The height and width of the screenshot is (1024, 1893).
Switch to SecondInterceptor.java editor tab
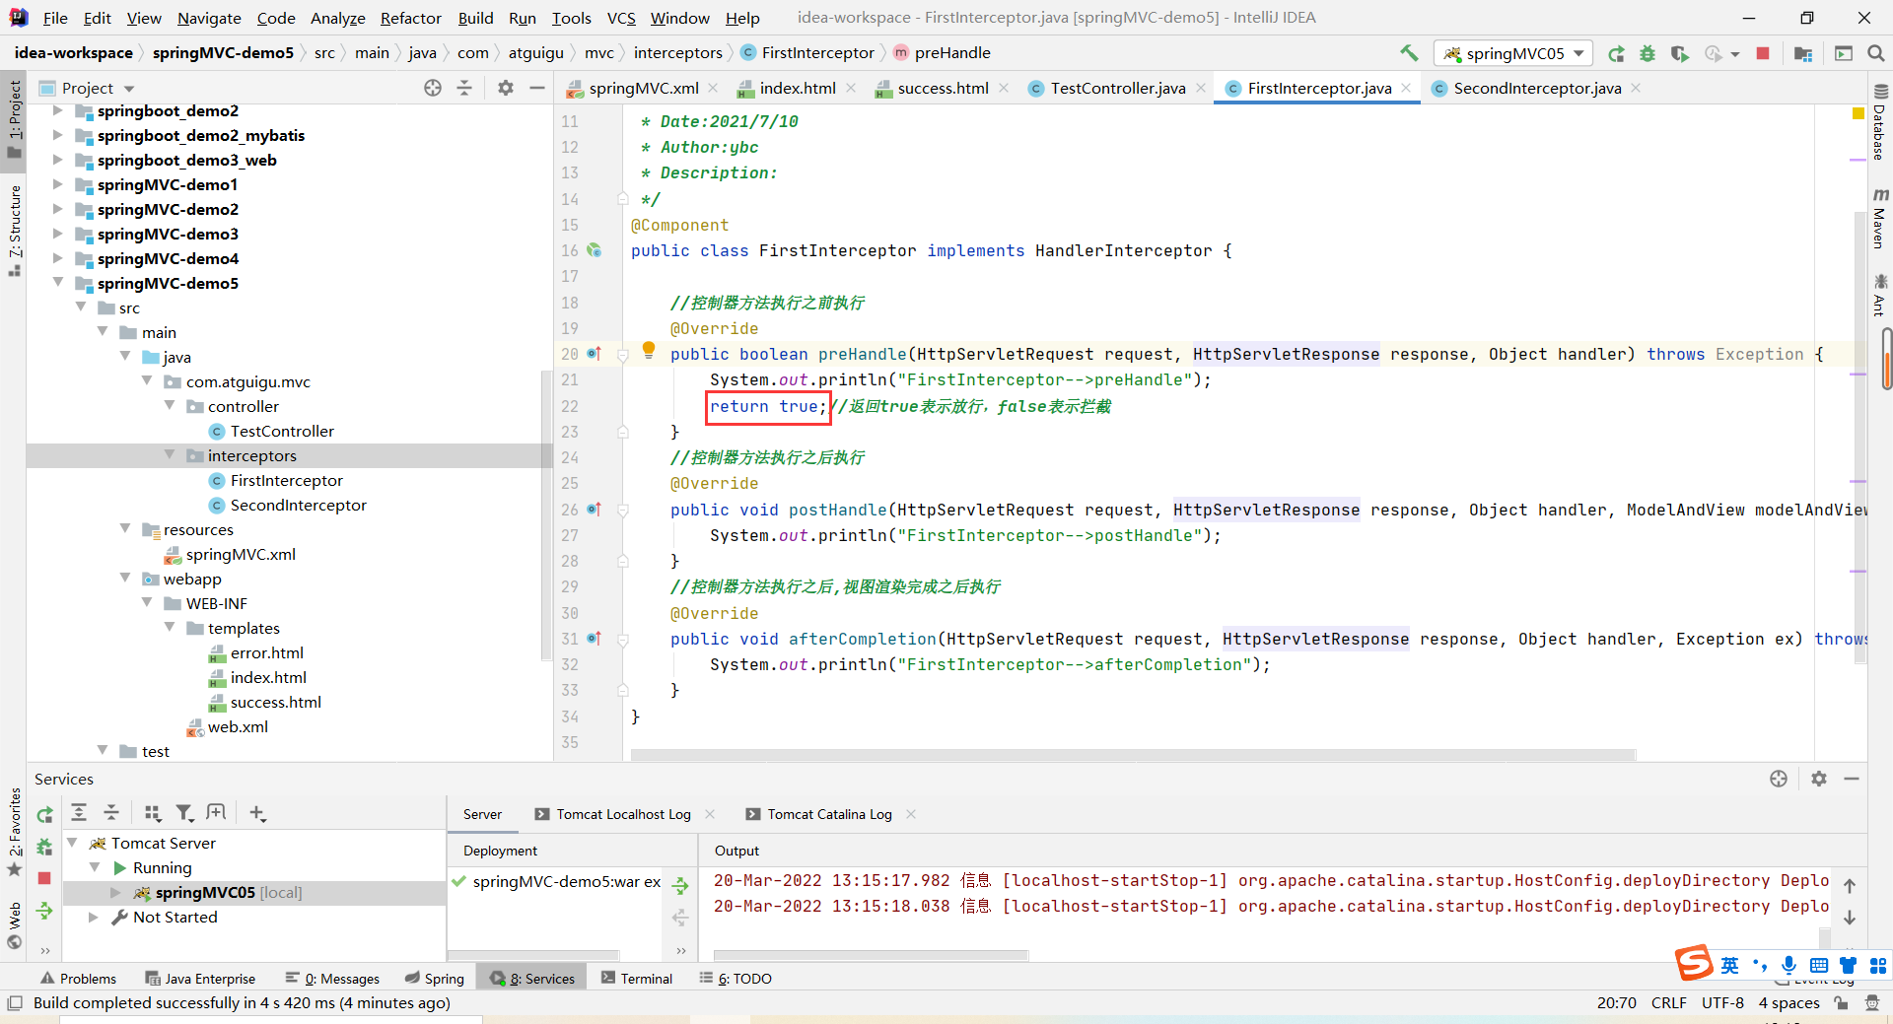pyautogui.click(x=1536, y=88)
